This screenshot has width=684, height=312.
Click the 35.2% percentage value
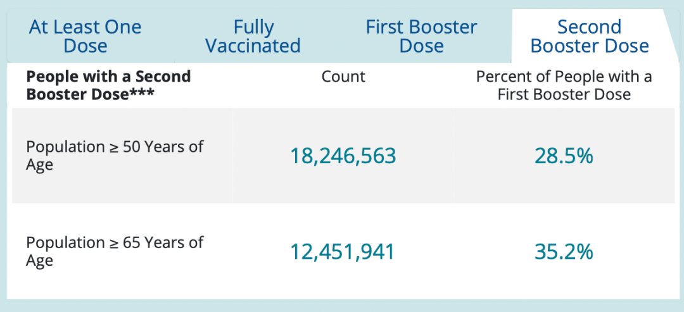tap(564, 253)
